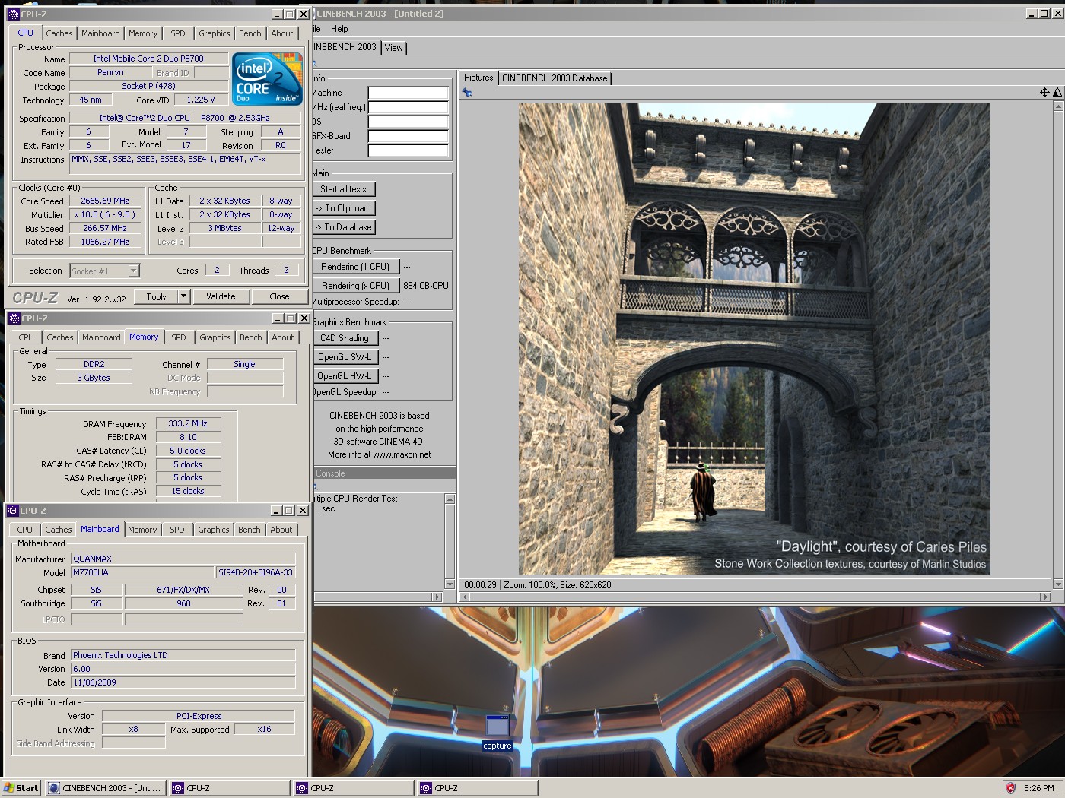Click render view vertical scrollbar up arrow
The height and width of the screenshot is (798, 1065).
pyautogui.click(x=1057, y=106)
